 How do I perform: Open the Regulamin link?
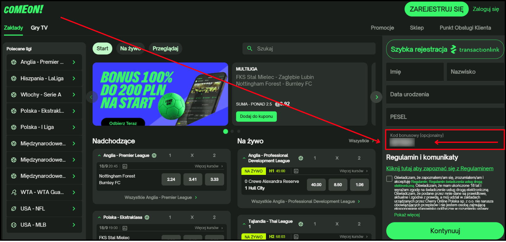click(440, 168)
